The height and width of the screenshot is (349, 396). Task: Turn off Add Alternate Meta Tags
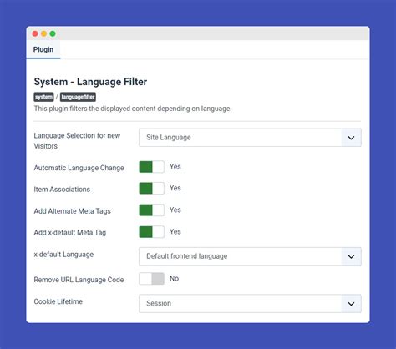(x=151, y=210)
